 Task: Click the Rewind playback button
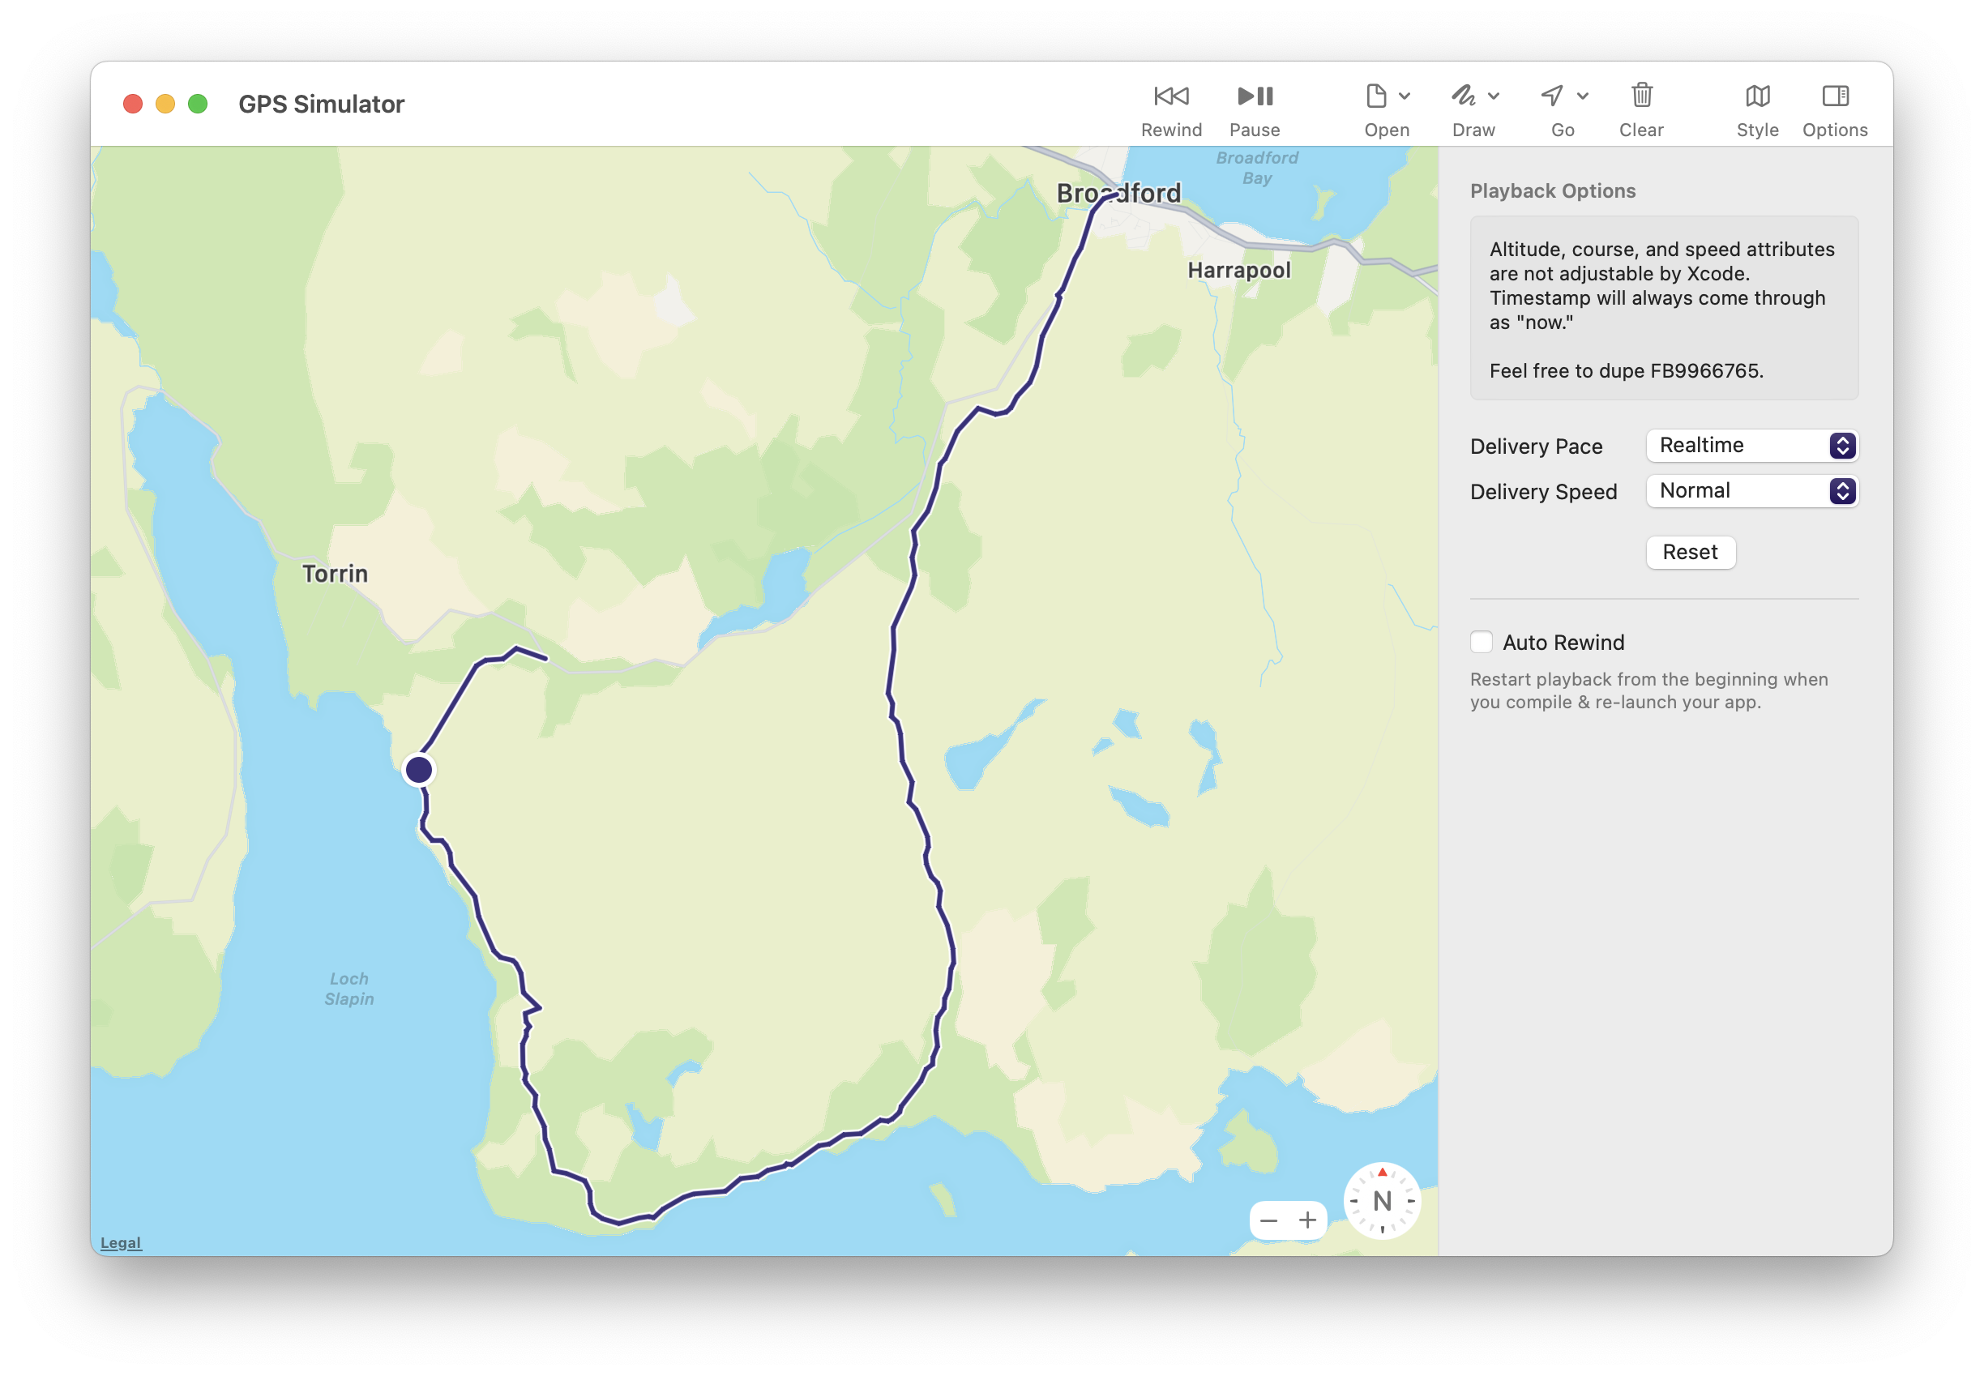pyautogui.click(x=1171, y=109)
